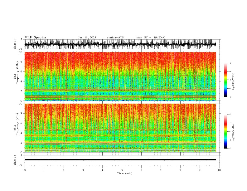
Task: Click the 'ch.1(V)' waveform axis label
Action: click(x=15, y=44)
